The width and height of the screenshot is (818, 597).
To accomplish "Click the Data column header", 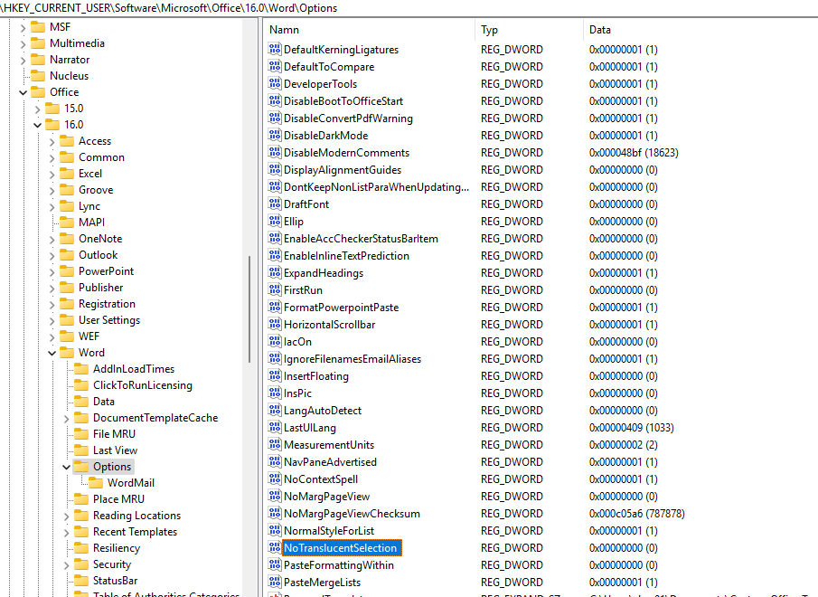I will [x=700, y=30].
